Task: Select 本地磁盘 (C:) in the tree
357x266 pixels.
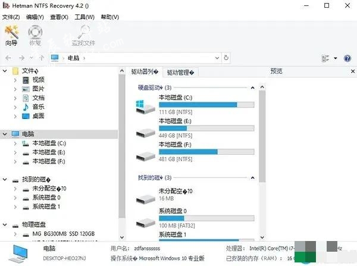Action: pyautogui.click(x=49, y=143)
